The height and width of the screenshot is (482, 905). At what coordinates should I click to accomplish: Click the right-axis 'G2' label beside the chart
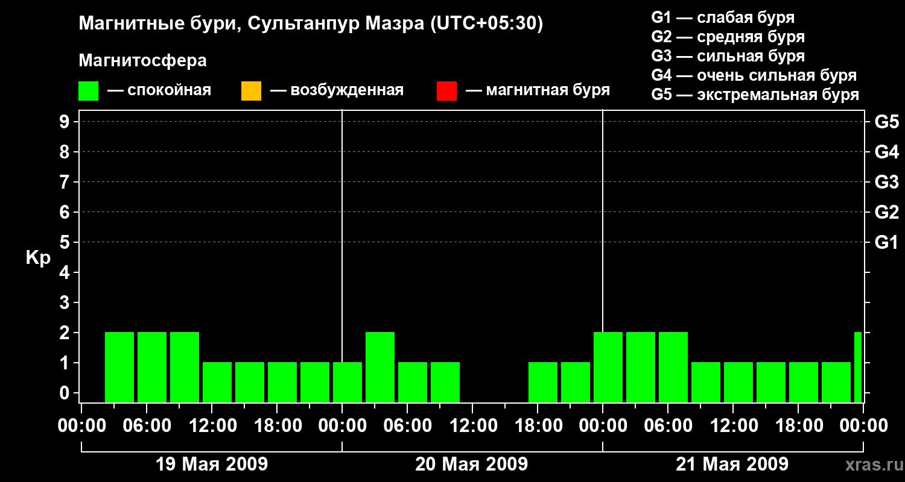point(887,212)
